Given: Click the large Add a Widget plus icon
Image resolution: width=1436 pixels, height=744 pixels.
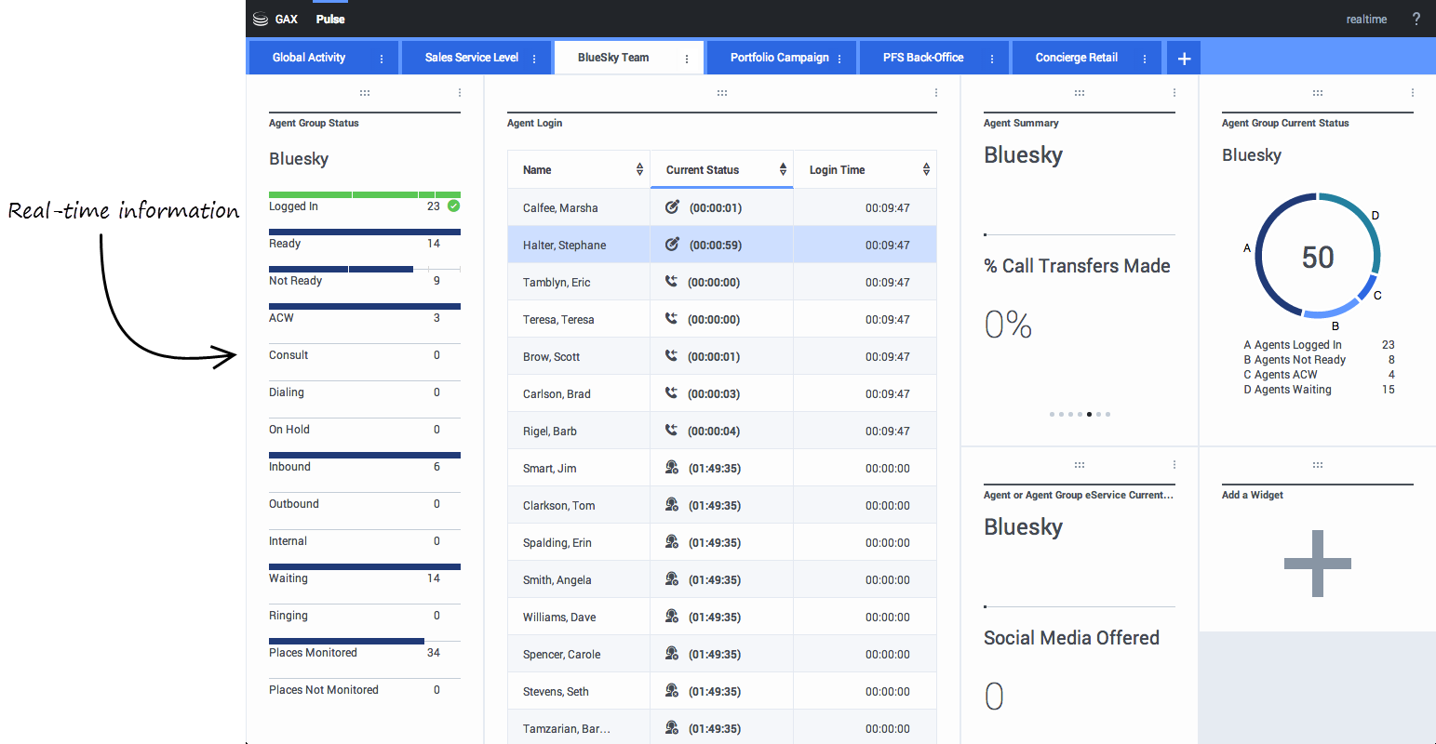Looking at the screenshot, I should coord(1317,564).
